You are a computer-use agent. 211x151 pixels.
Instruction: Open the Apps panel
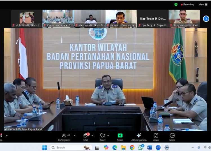156,137
